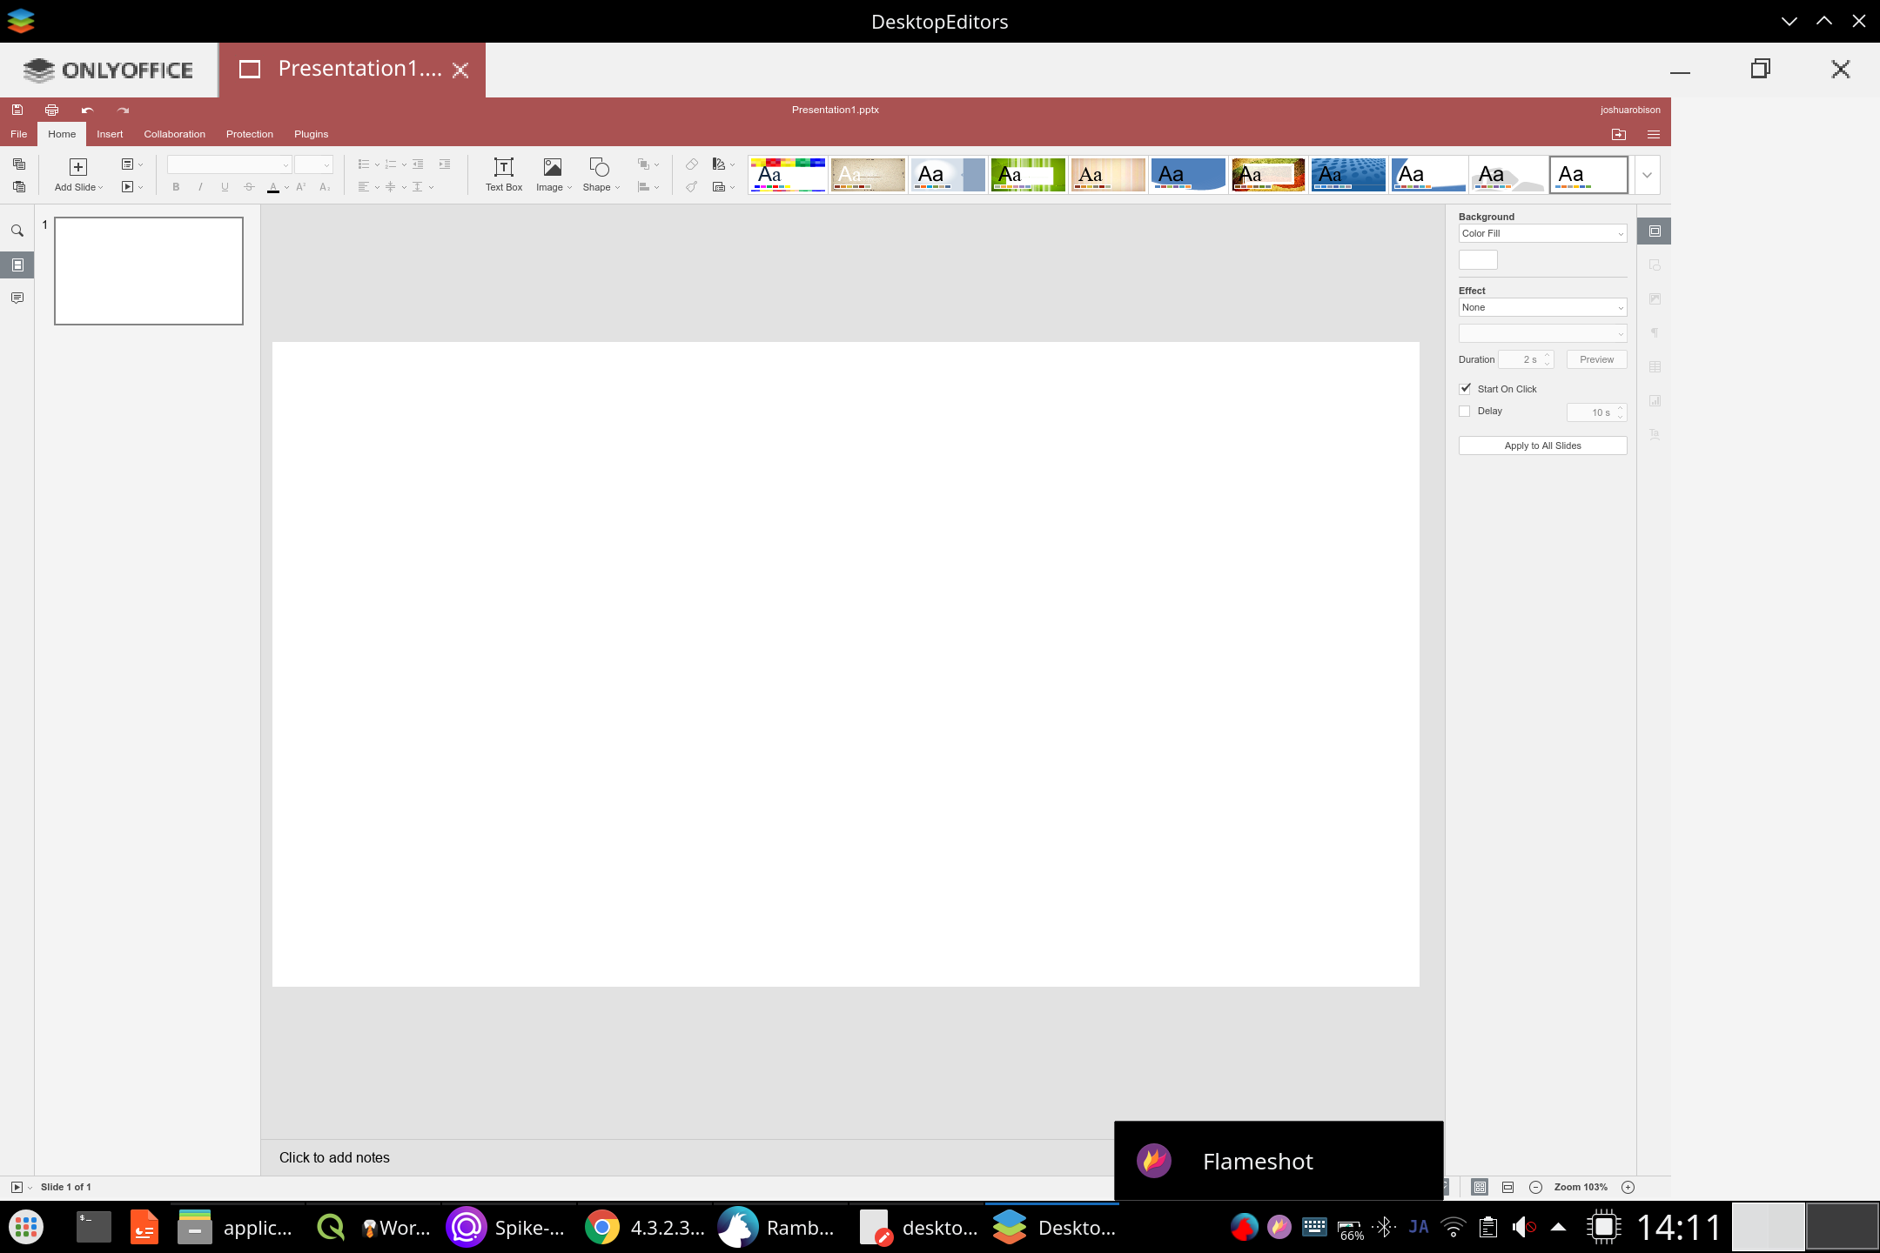The width and height of the screenshot is (1880, 1253).
Task: Switch to the Plugins tab
Action: (312, 134)
